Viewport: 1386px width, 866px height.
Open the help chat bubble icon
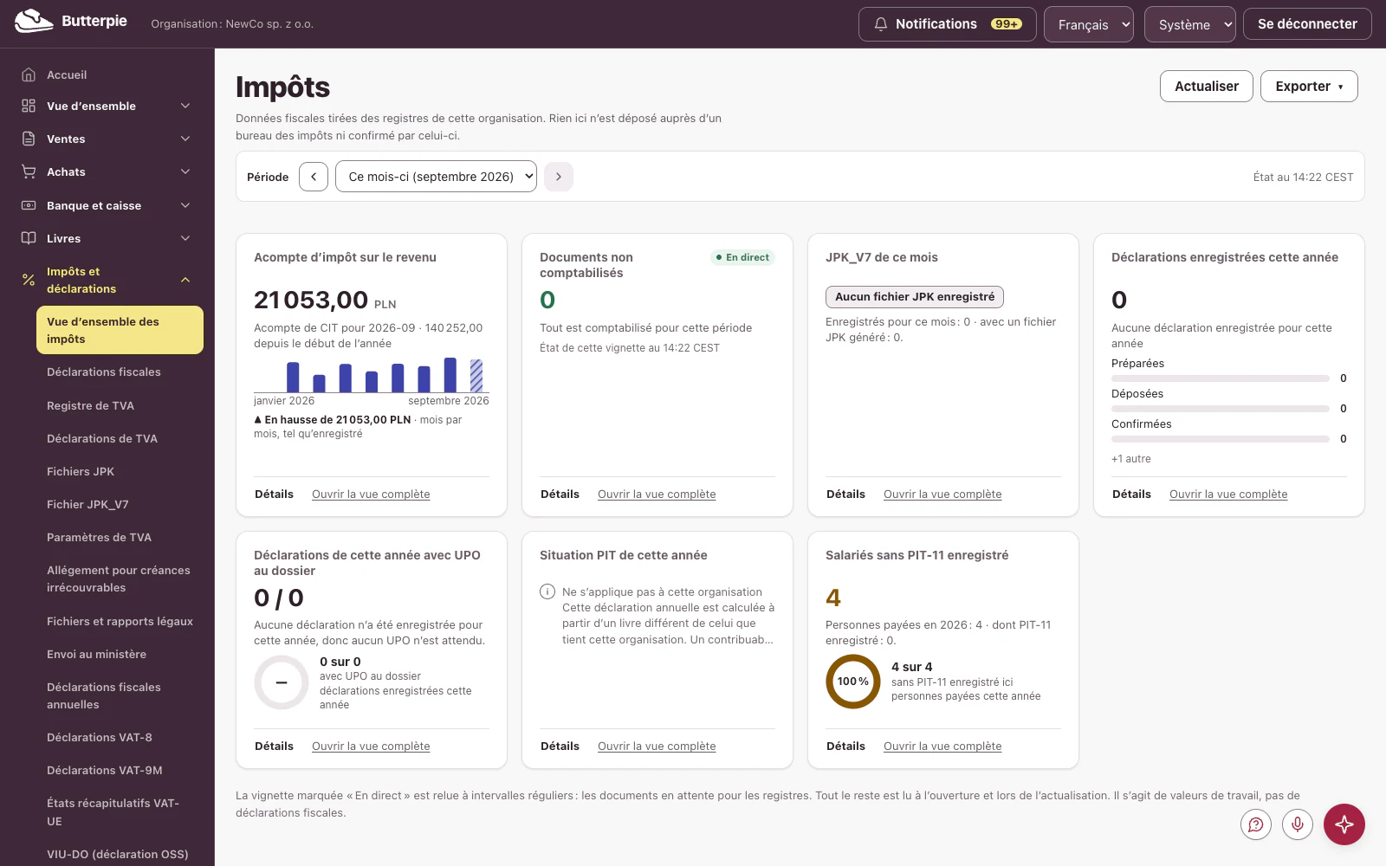(x=1256, y=824)
